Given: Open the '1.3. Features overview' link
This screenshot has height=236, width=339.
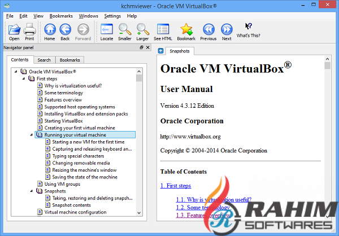Looking at the screenshot, I should click(203, 215).
